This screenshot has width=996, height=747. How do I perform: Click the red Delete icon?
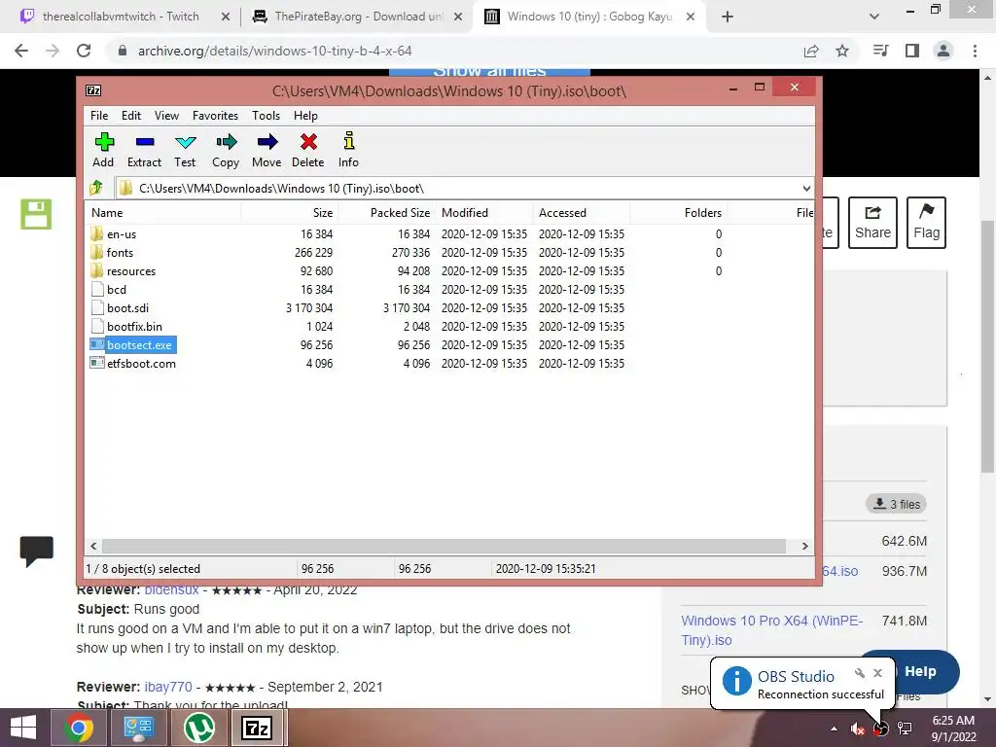[x=308, y=150]
